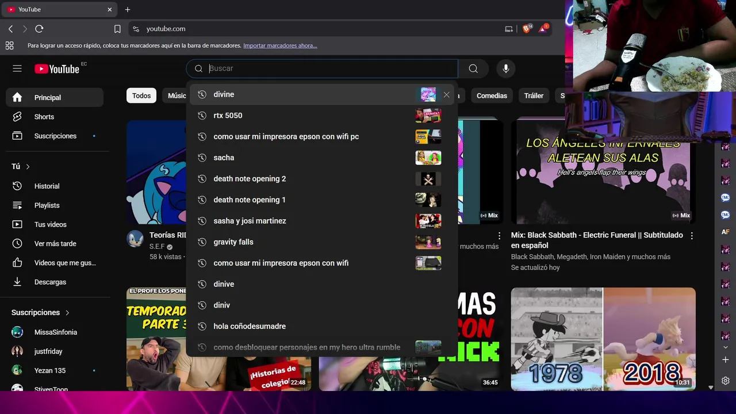This screenshot has height=414, width=736.
Task: Open a new browser tab
Action: point(128,9)
